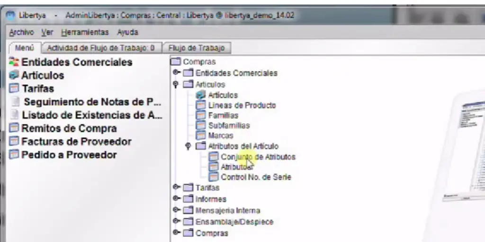Collapse the Articulos tree folder
This screenshot has height=242, width=485.
click(x=176, y=84)
